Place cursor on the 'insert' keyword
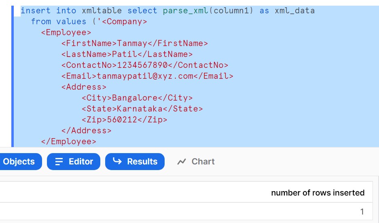379x223 pixels. click(x=36, y=11)
